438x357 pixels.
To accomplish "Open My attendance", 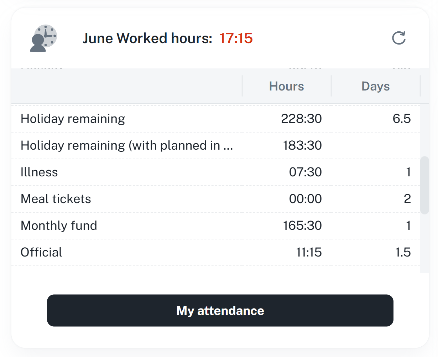I will click(220, 310).
